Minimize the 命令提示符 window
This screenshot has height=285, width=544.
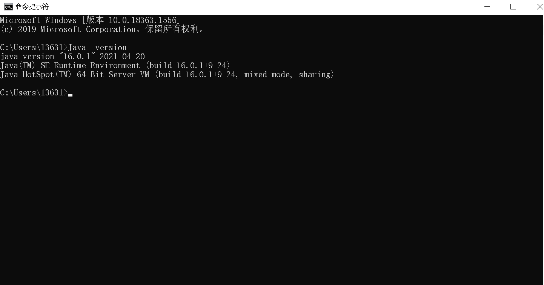pyautogui.click(x=487, y=7)
